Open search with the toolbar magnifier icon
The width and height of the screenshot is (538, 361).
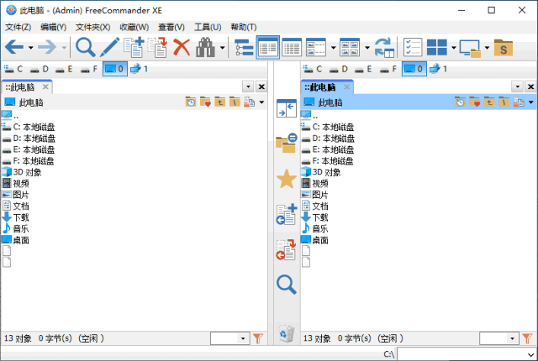pyautogui.click(x=85, y=47)
